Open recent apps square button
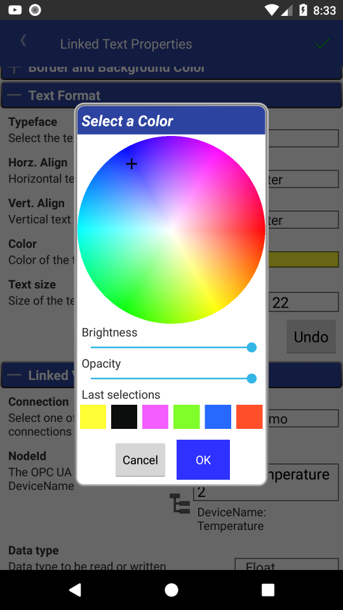Screen dimensions: 343x610 [x=267, y=590]
